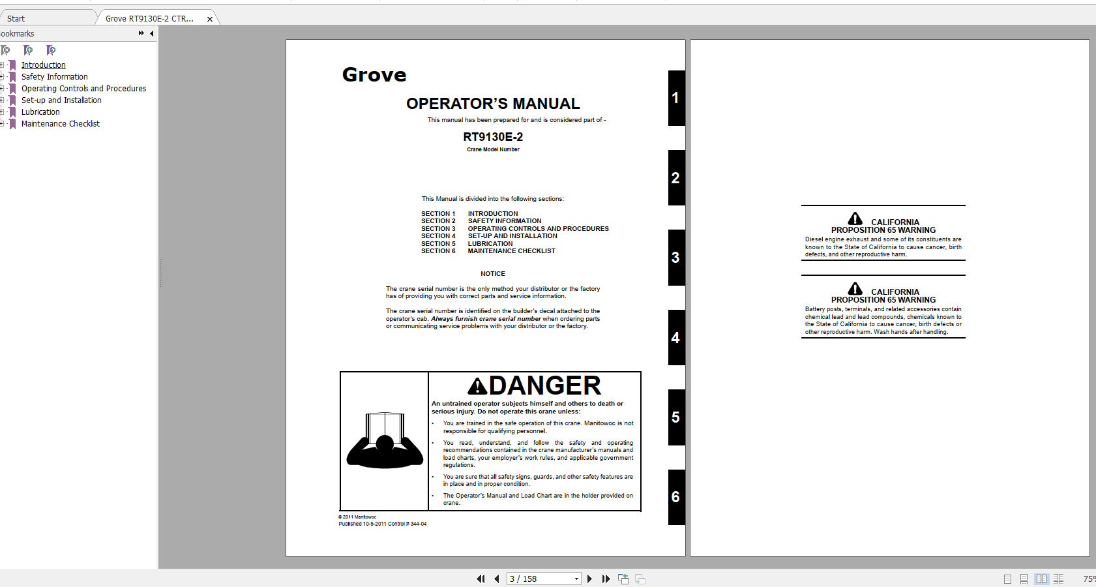
Task: Click the 'OPERATING CONTROLS AND PROCEDURES' section title on the page
Action: click(x=539, y=229)
